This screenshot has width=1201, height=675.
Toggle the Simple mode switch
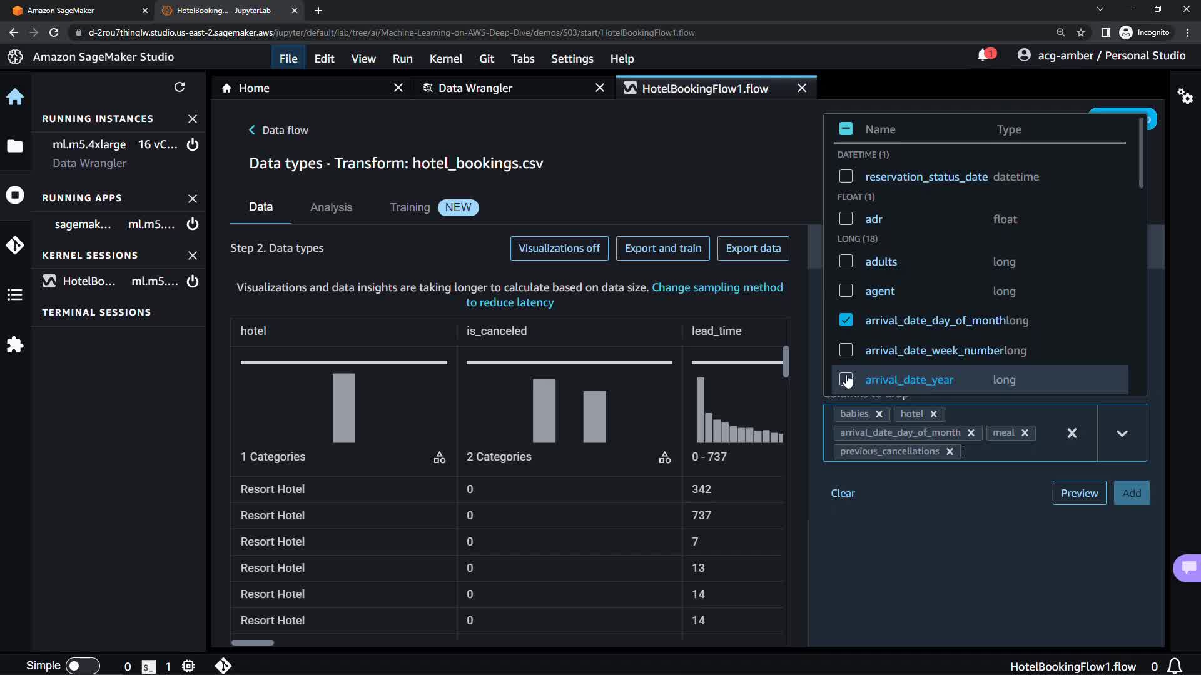tap(82, 666)
